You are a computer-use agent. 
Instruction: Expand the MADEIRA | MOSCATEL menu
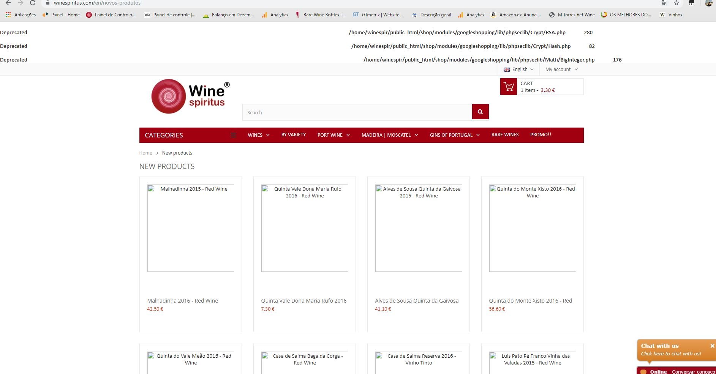pyautogui.click(x=390, y=135)
